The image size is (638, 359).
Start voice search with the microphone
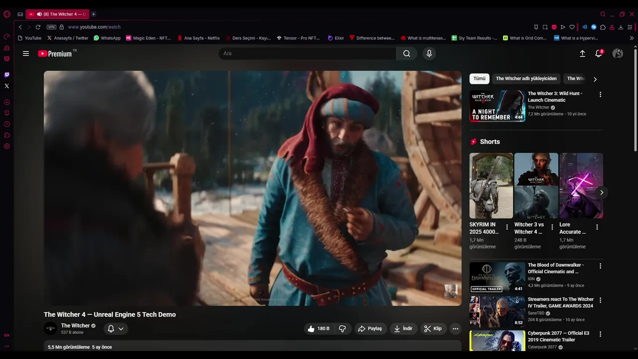429,53
